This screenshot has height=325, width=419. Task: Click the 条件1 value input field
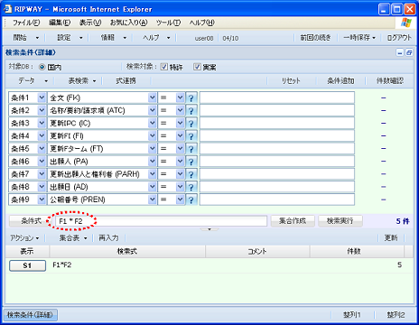(277, 97)
